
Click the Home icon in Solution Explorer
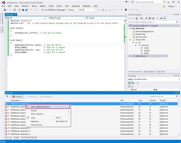tap(137, 18)
